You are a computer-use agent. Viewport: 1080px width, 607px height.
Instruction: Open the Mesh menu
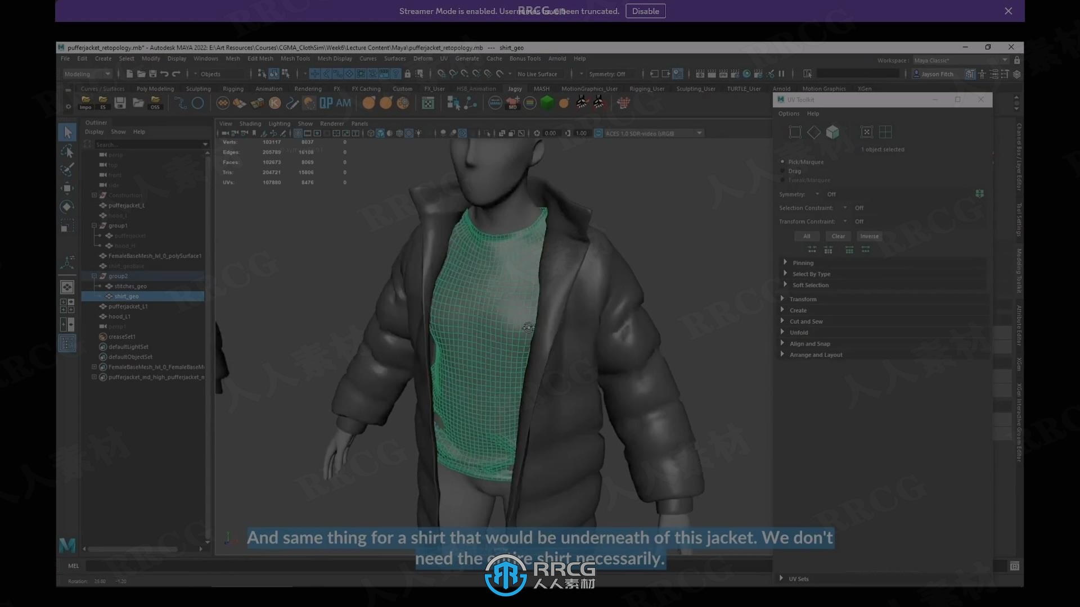(x=233, y=58)
